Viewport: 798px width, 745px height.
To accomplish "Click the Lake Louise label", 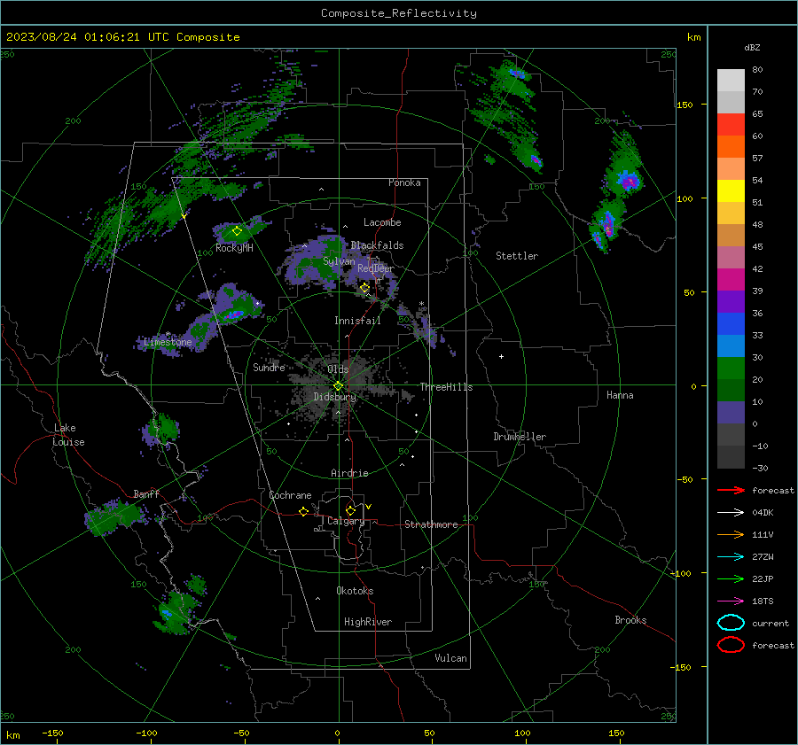I will tap(69, 435).
